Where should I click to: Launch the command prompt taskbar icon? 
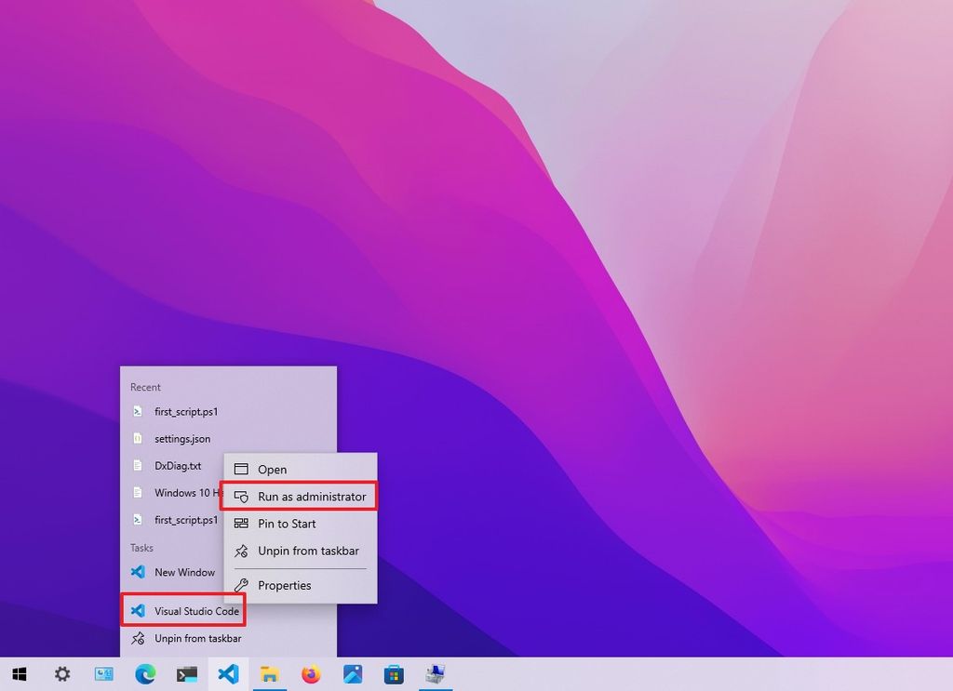click(186, 673)
